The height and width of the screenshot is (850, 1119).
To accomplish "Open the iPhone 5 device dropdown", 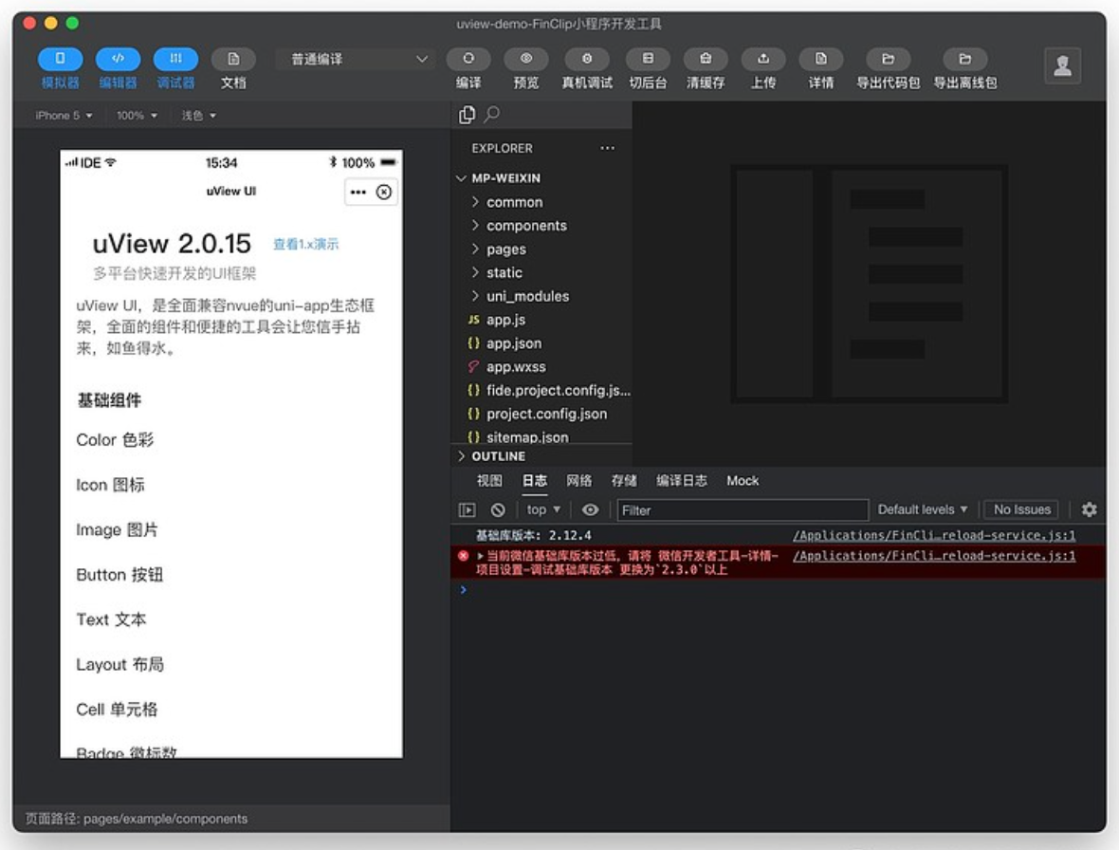I will pos(64,115).
